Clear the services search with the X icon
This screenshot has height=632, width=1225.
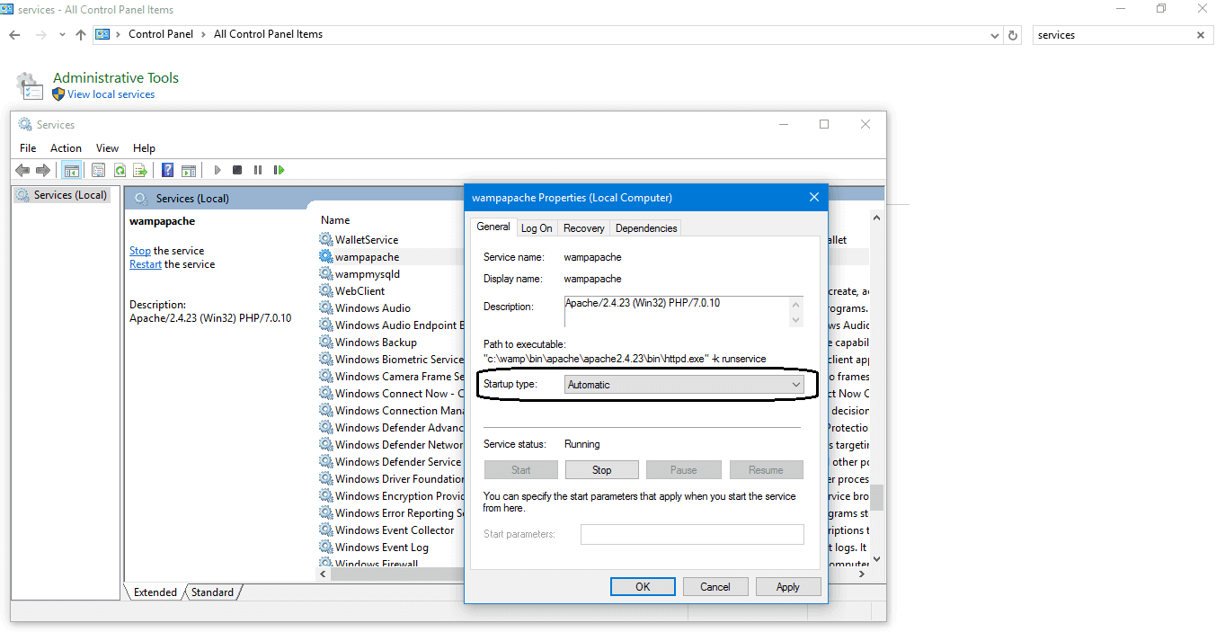tap(1200, 35)
